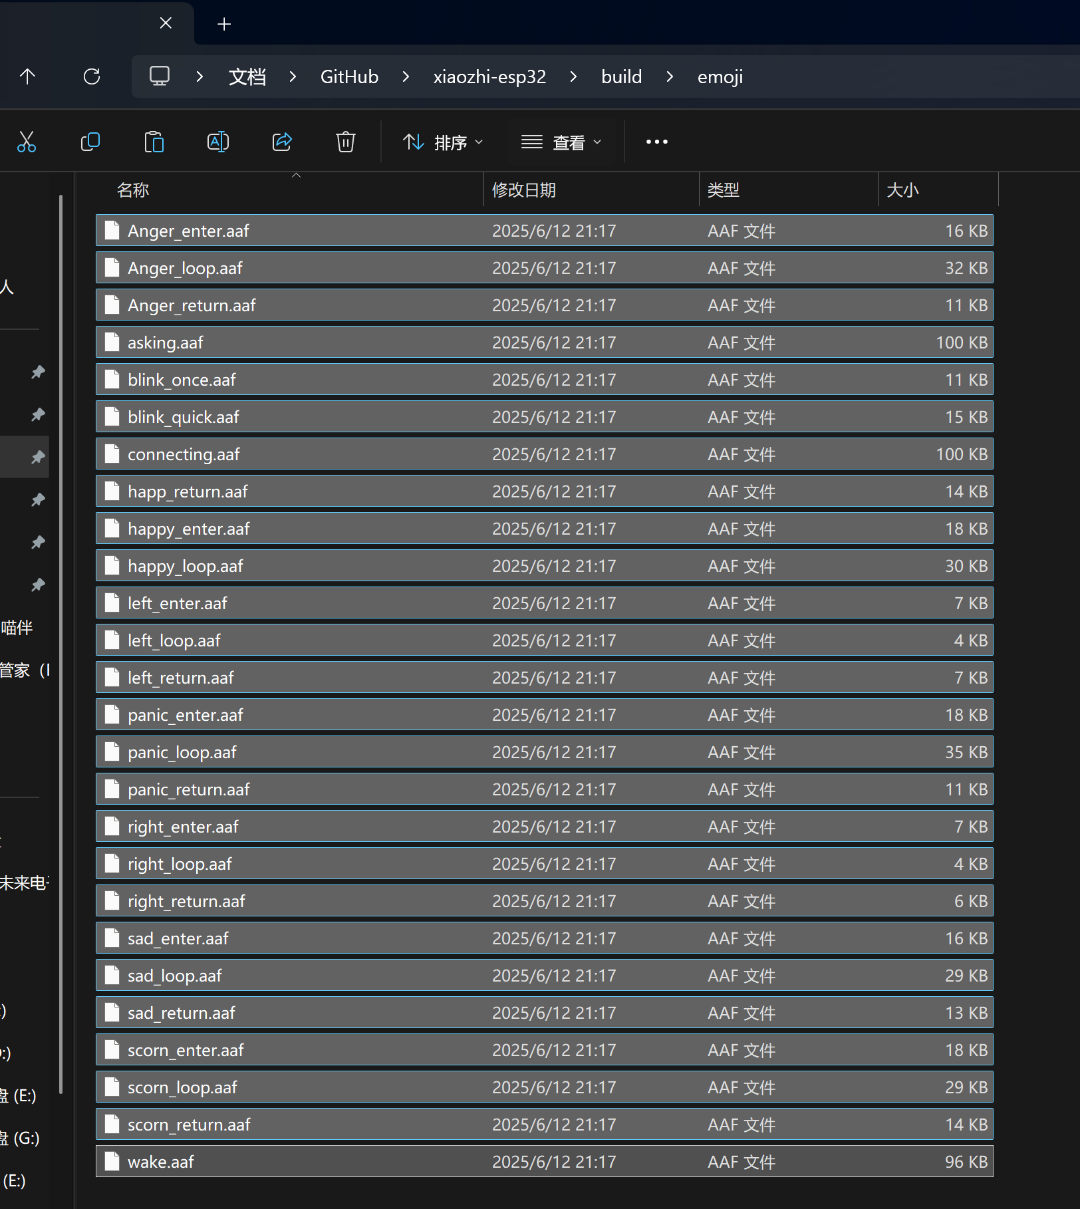1080x1209 pixels.
Task: Go to the build folder breadcrumb
Action: tap(621, 77)
